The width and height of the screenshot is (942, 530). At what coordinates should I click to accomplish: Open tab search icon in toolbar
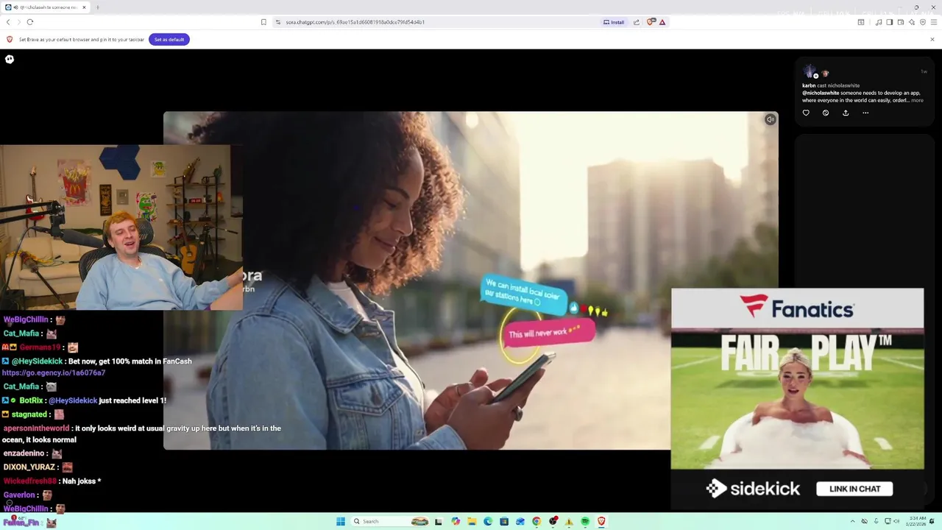click(861, 22)
